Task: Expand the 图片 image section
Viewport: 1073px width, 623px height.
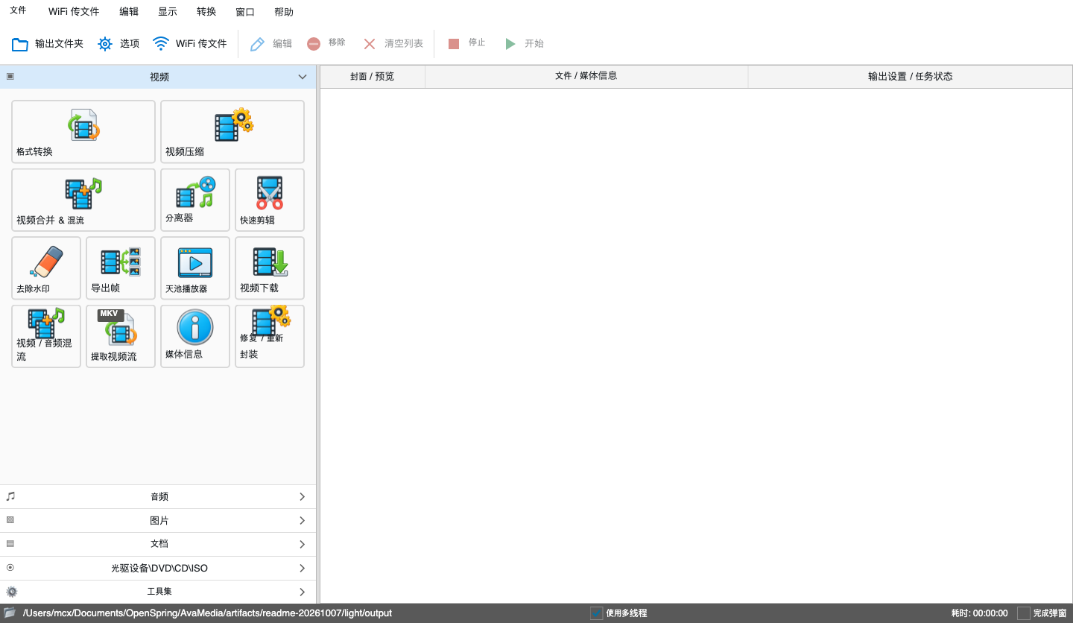Action: click(x=158, y=521)
